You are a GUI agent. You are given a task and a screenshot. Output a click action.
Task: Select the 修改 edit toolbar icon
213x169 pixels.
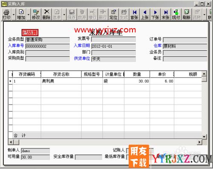(36, 15)
